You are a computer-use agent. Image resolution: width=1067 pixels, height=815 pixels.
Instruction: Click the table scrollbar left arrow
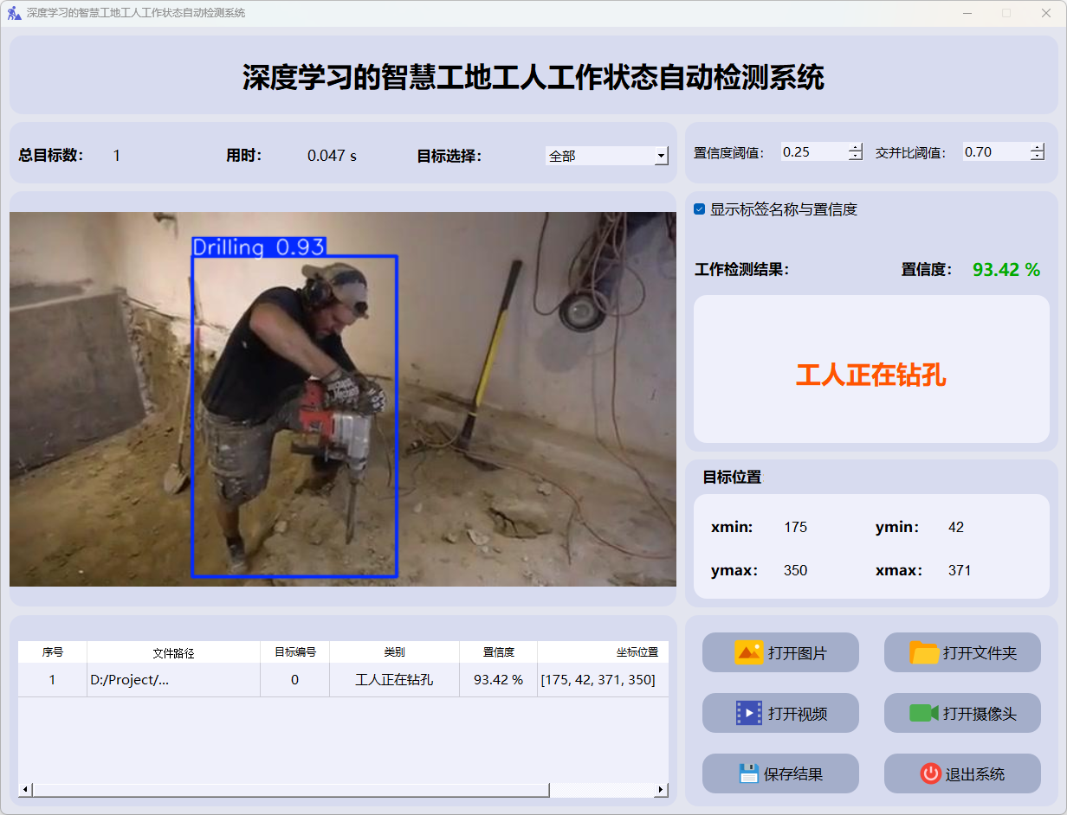(x=25, y=790)
